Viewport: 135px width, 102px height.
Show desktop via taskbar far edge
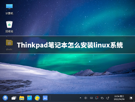[x=134, y=98]
